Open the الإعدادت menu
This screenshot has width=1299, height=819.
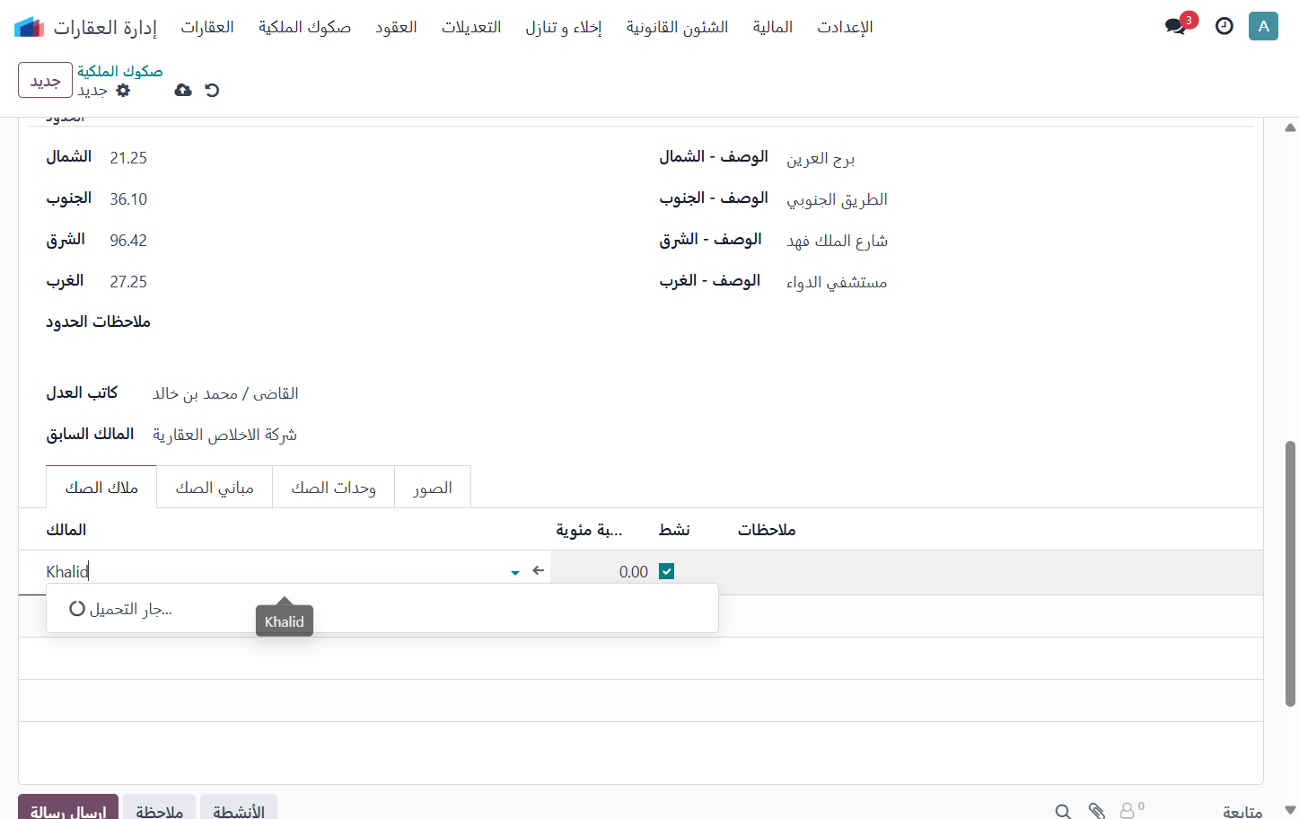[845, 27]
